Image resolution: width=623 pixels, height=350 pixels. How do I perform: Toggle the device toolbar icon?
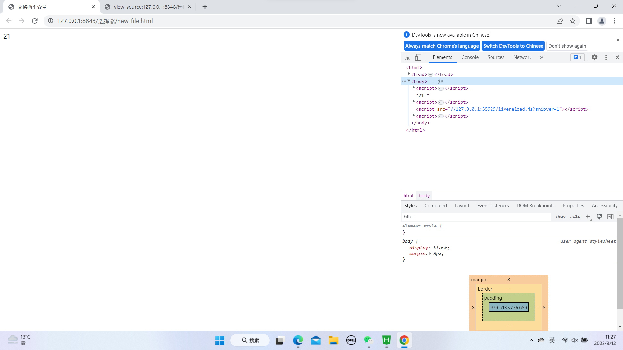click(418, 57)
